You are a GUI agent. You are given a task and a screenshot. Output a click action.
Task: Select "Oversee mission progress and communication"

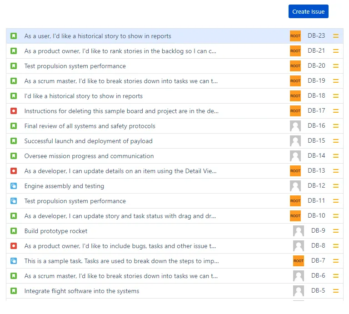89,156
